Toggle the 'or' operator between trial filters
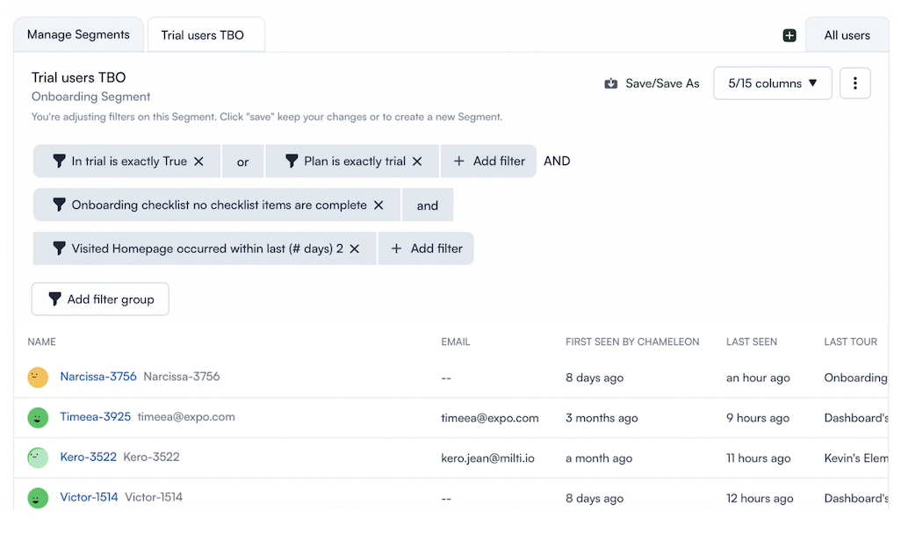The width and height of the screenshot is (901, 533). (243, 162)
